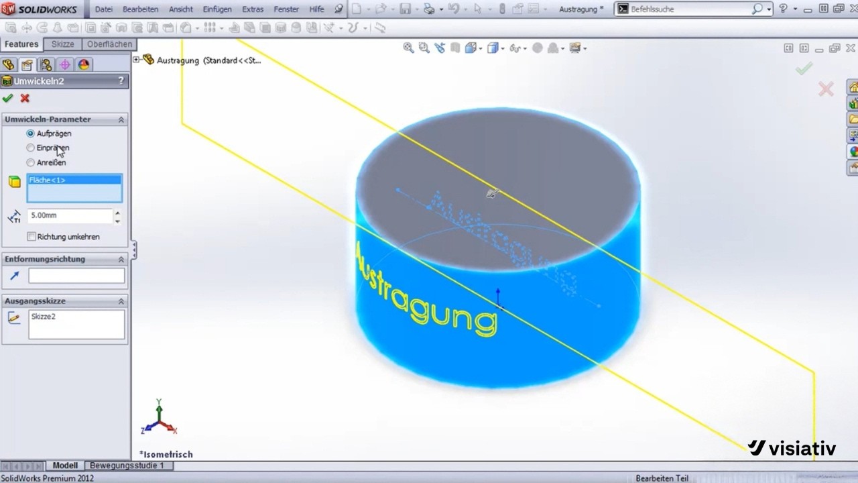Open the View Settings dropdown arrow
858x483 pixels.
pos(585,48)
